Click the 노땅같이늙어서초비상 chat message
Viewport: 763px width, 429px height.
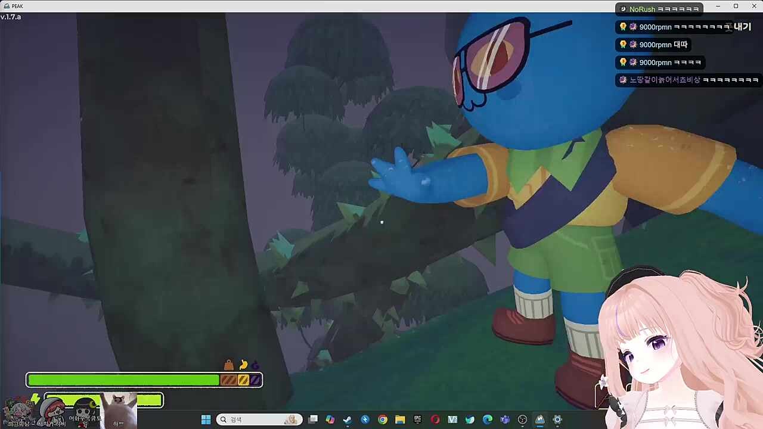click(688, 80)
